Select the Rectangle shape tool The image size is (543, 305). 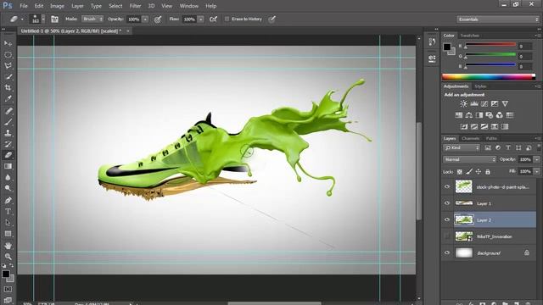pos(8,234)
